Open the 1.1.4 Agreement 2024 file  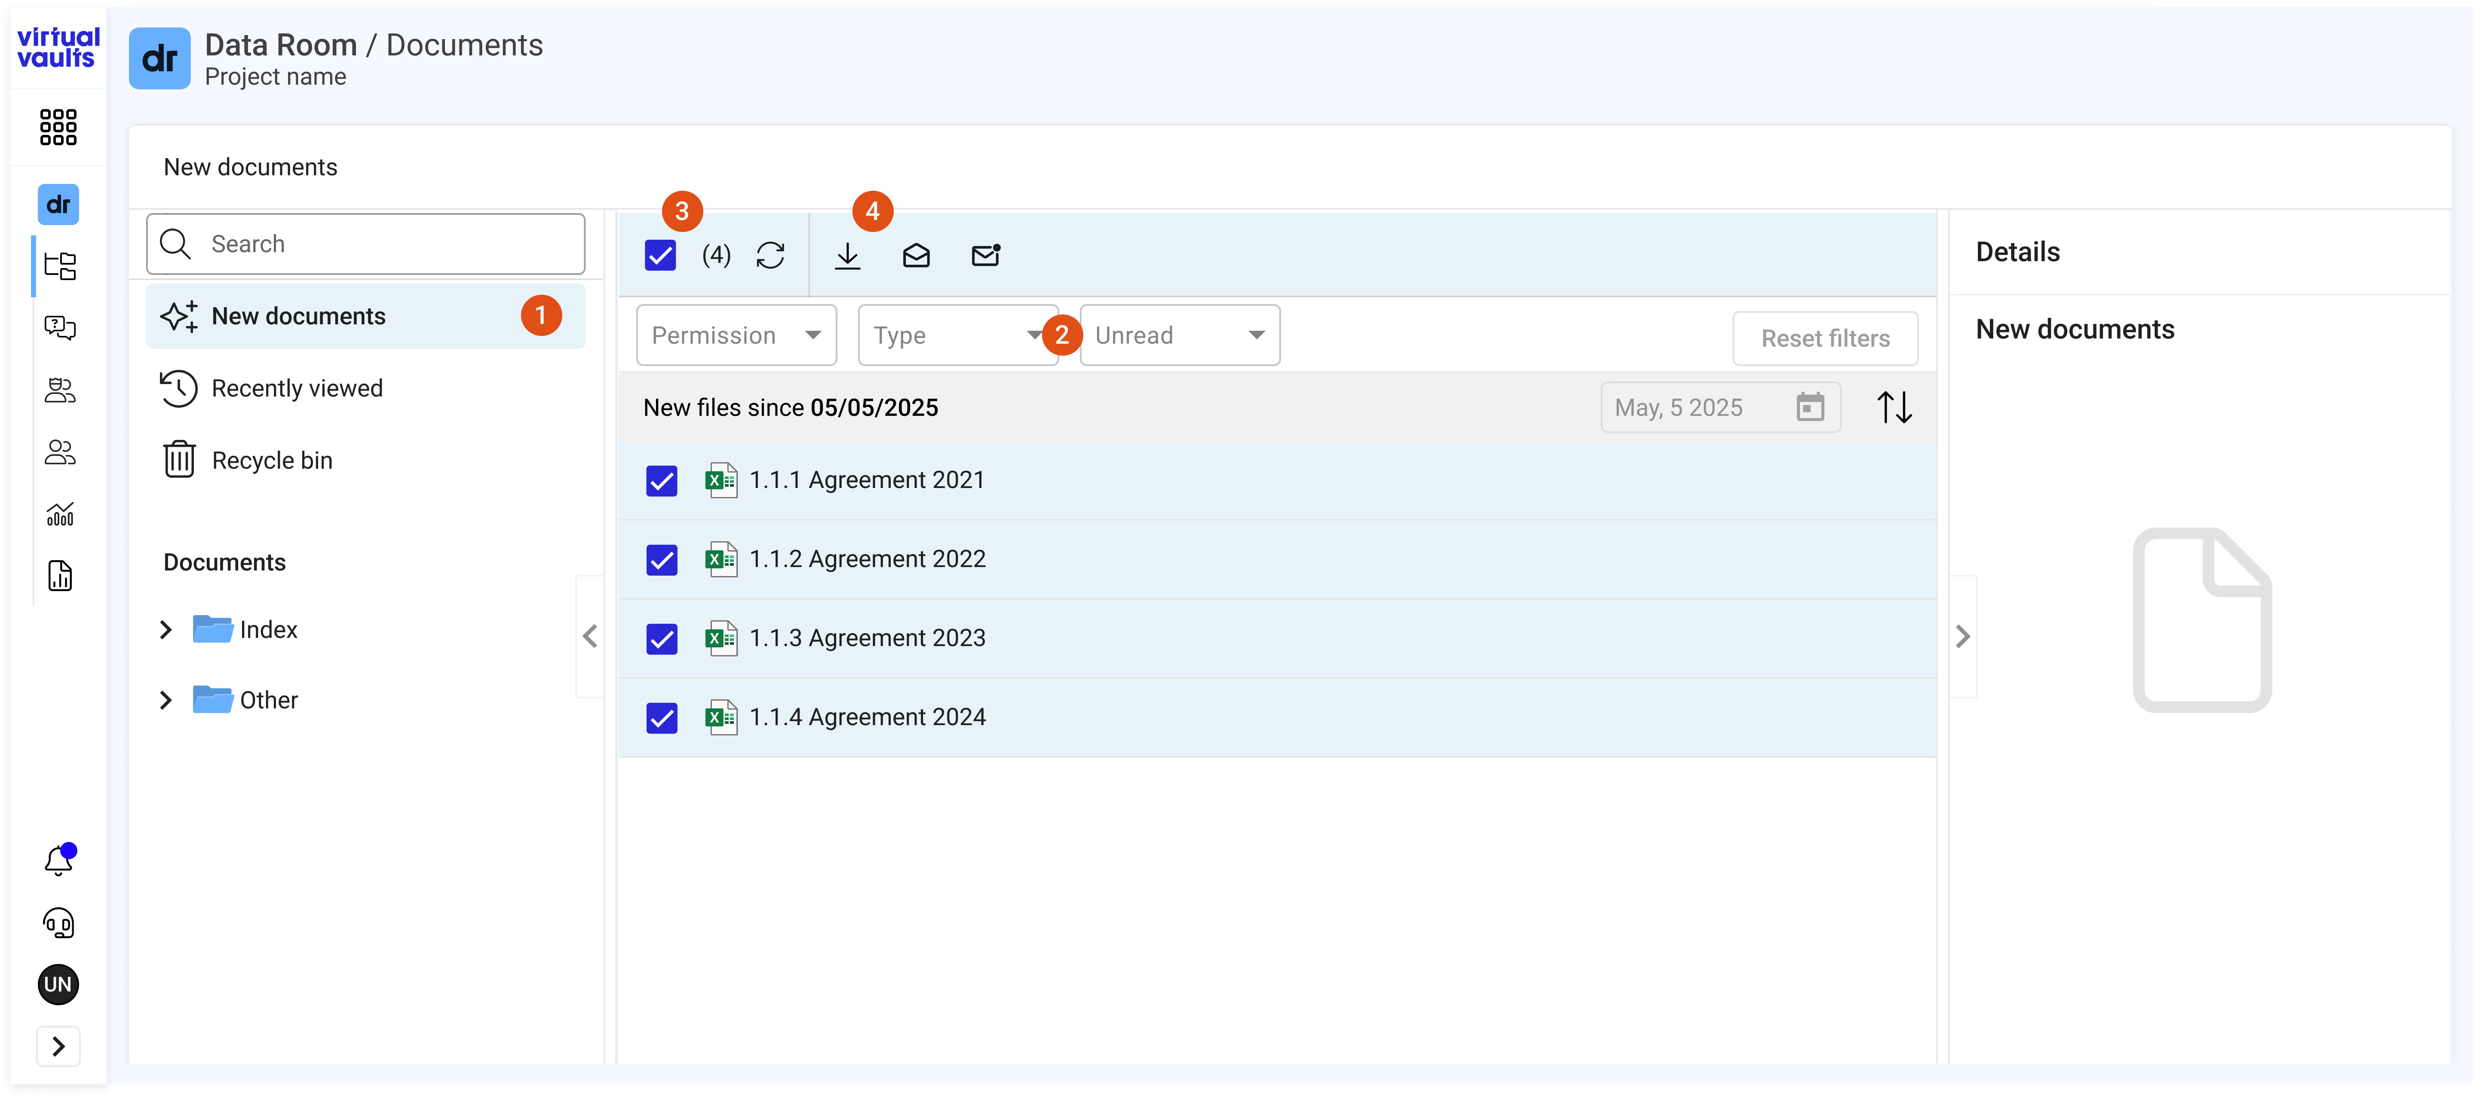point(868,717)
